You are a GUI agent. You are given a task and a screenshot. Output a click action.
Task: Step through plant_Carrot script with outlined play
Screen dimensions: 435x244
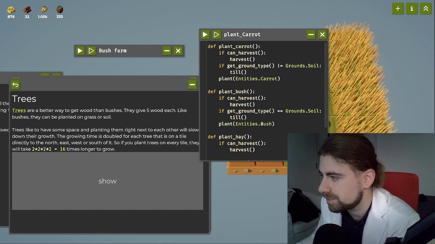click(x=216, y=34)
